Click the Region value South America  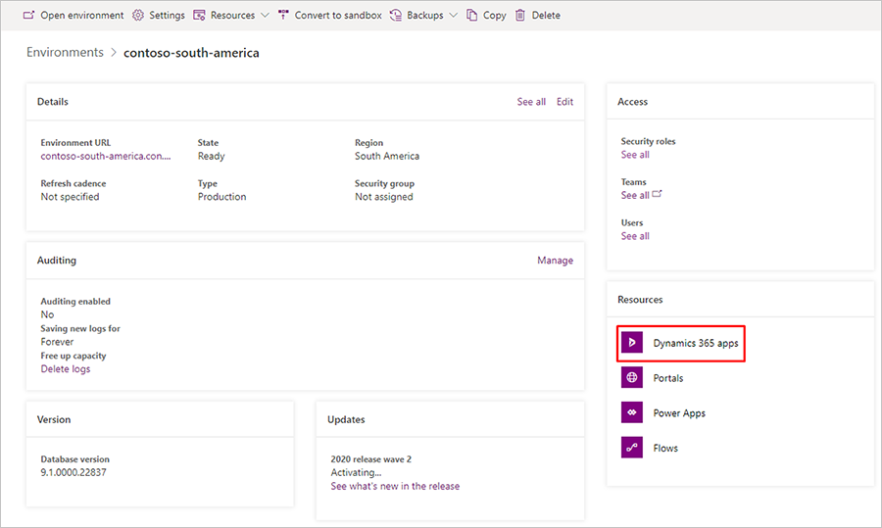pyautogui.click(x=387, y=157)
